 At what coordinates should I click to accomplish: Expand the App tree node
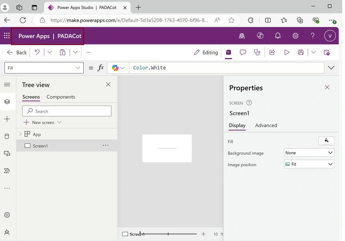pyautogui.click(x=20, y=134)
